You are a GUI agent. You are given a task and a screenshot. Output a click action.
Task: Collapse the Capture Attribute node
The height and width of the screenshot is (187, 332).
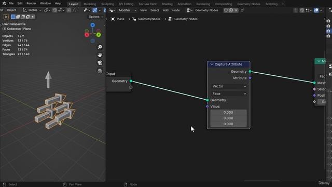pos(212,64)
